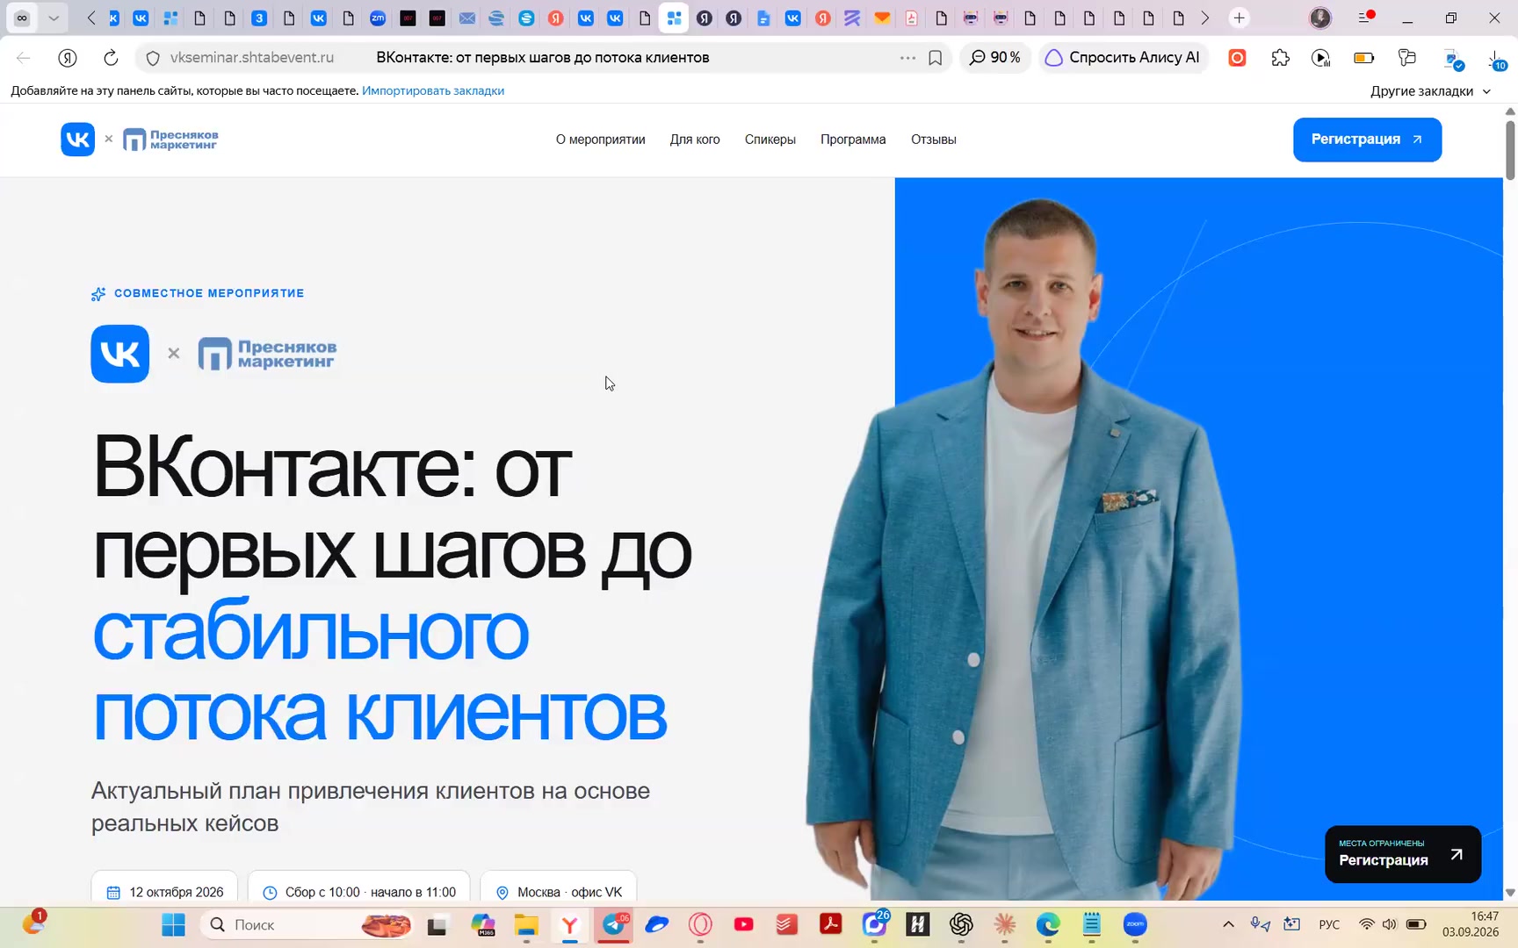The height and width of the screenshot is (948, 1518).
Task: Switch to the active tab with blue squares icon
Action: point(674,18)
